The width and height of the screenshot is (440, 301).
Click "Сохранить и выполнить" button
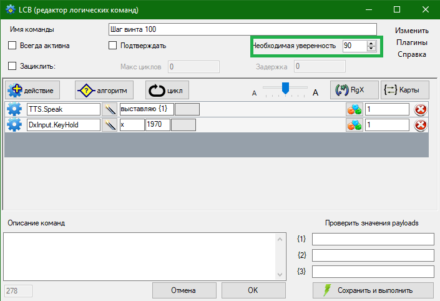[x=373, y=290]
